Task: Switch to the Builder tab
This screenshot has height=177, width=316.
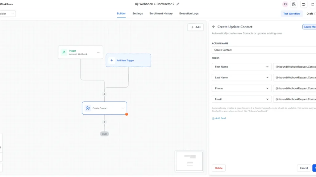Action: (121, 14)
